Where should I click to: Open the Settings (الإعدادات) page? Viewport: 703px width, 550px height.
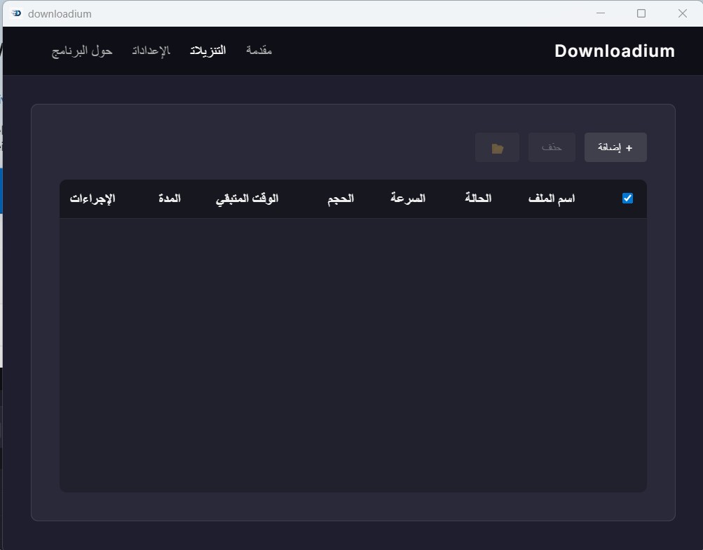(151, 51)
